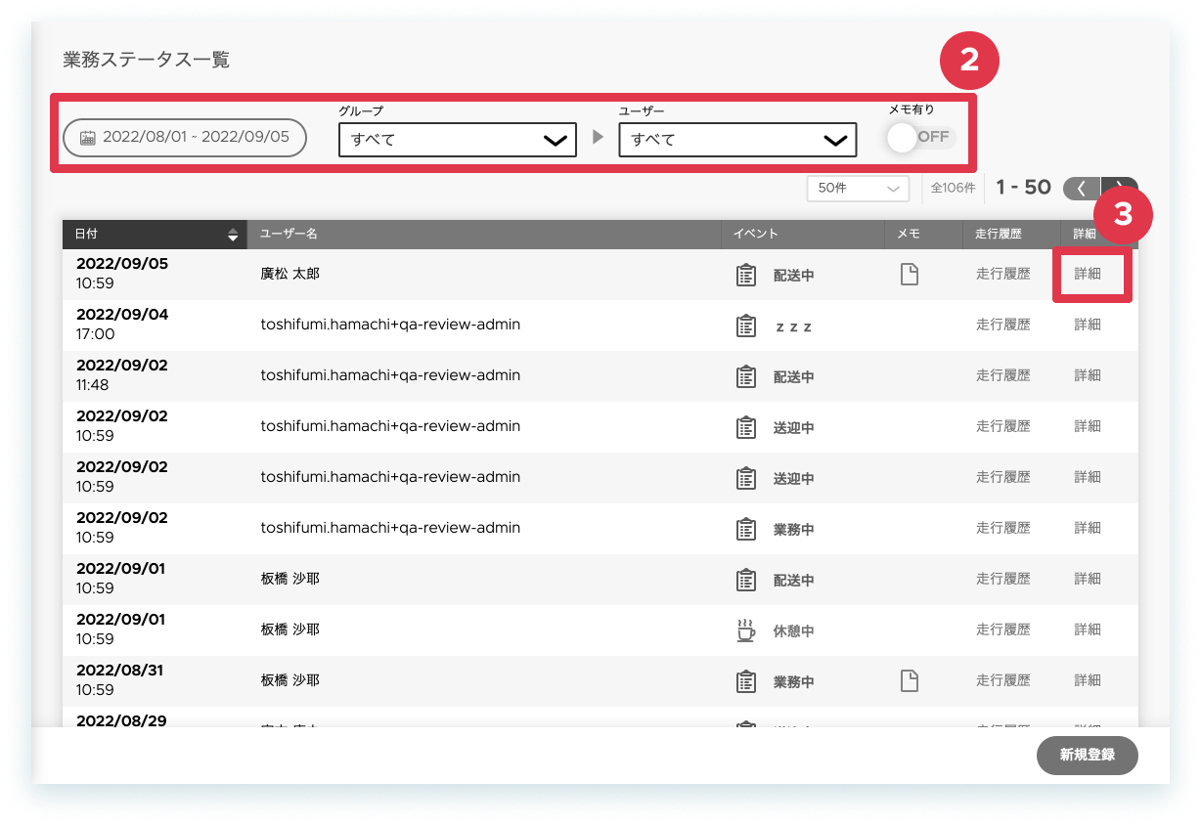
Task: Open 詳細 for 2022/09/02 業務中 row
Action: tap(1088, 529)
